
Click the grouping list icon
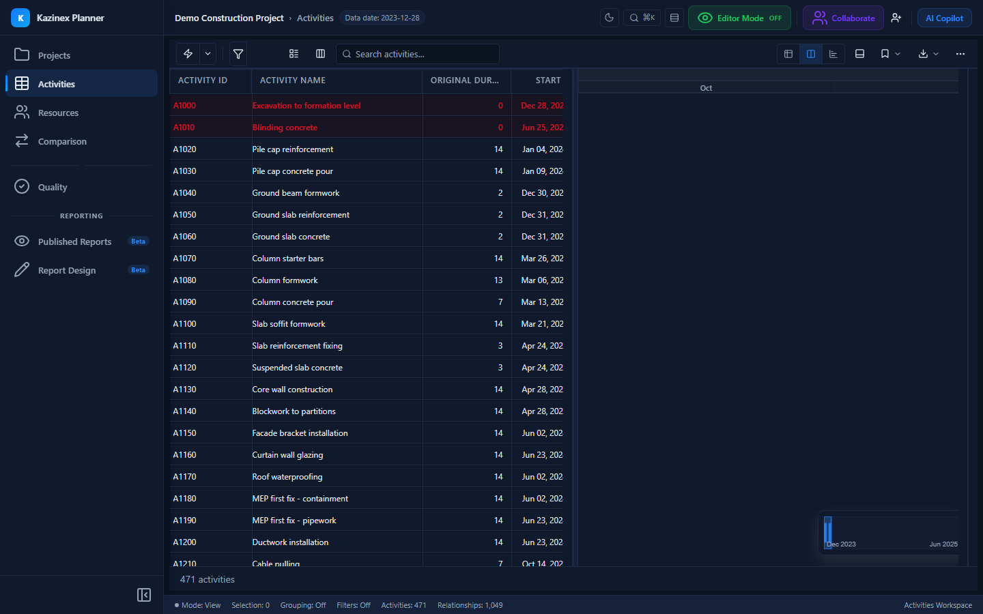click(294, 54)
